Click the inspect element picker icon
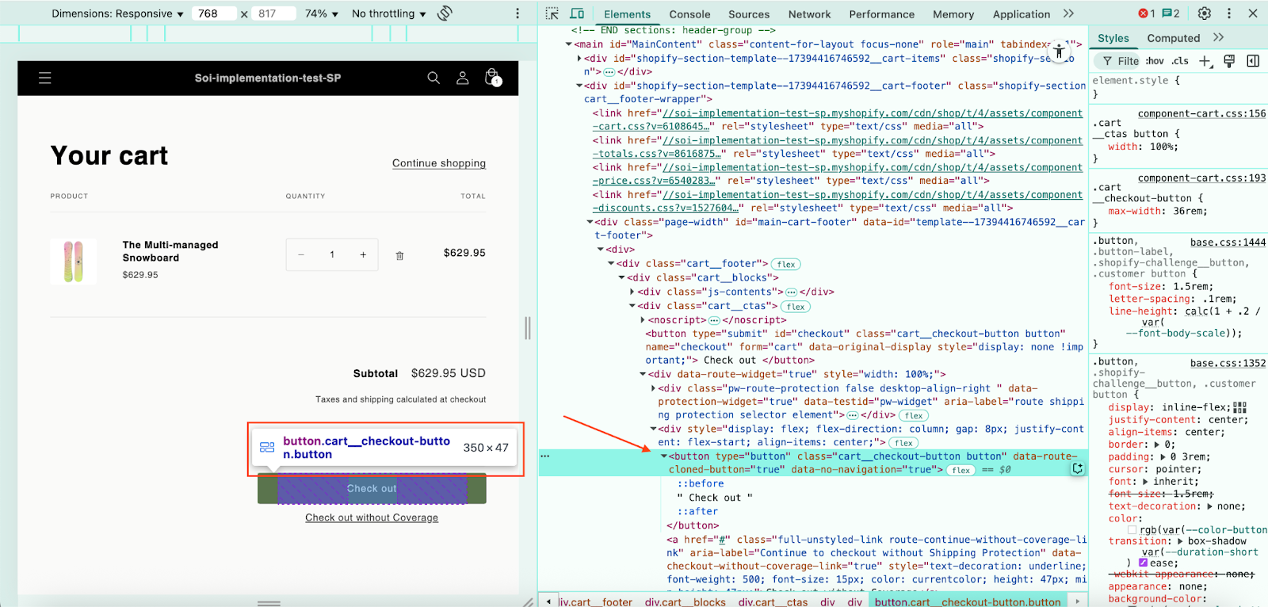 tap(552, 13)
